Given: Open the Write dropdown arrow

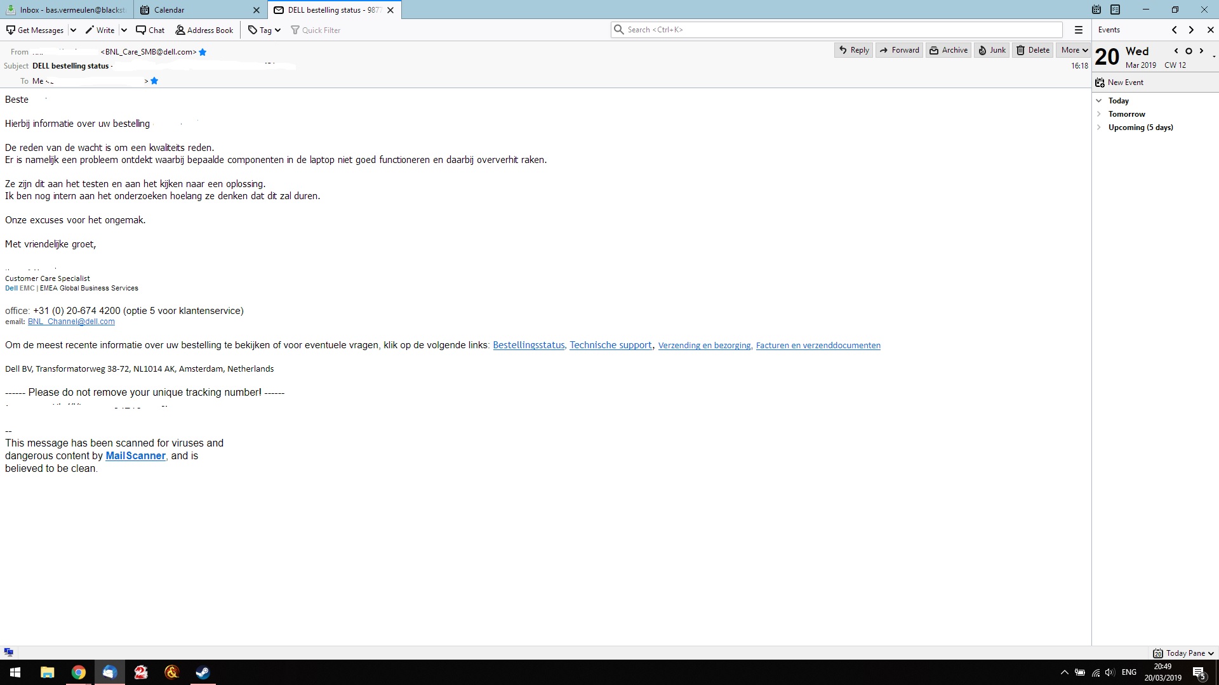Looking at the screenshot, I should pyautogui.click(x=124, y=30).
